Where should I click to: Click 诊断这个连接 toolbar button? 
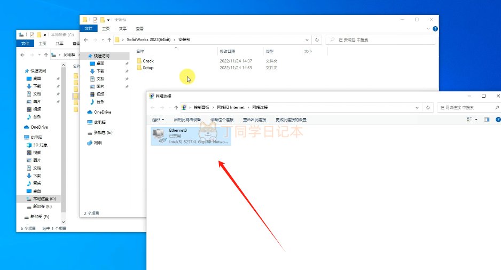[222, 120]
